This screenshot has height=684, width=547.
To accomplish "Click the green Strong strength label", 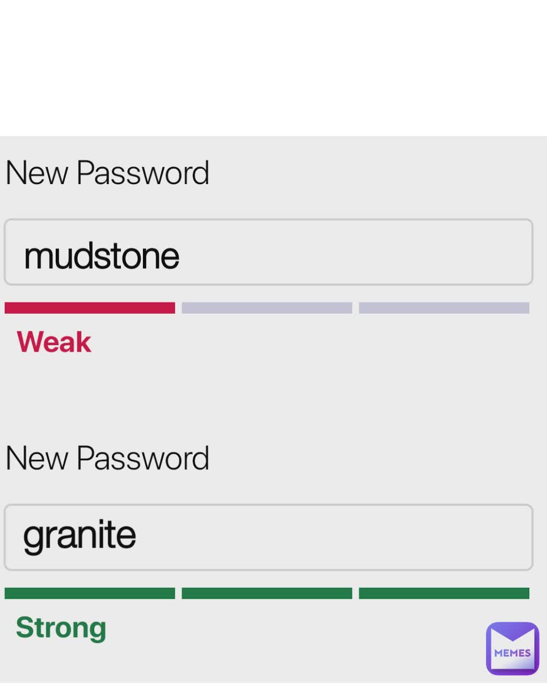I will pyautogui.click(x=61, y=628).
